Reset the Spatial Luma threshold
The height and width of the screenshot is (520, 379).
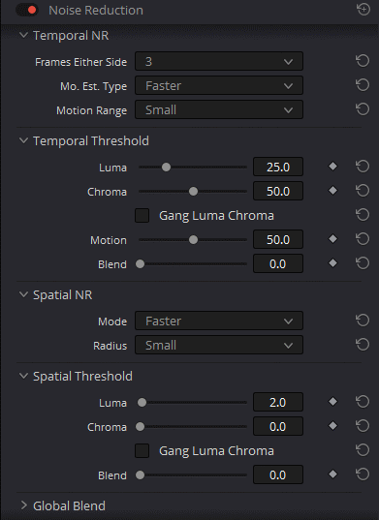click(x=363, y=402)
